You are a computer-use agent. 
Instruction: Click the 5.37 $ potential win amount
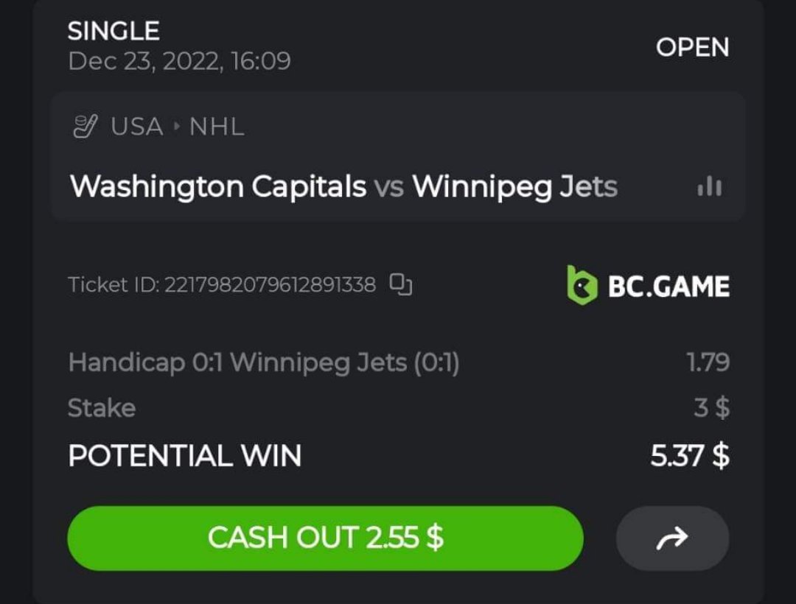(x=690, y=457)
